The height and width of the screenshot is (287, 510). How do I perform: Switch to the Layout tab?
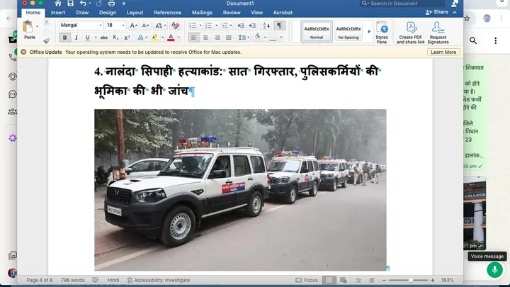click(135, 12)
